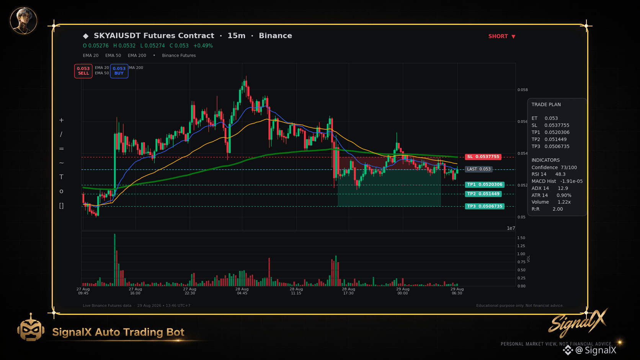Screen dimensions: 640x360
Task: Choose the wave tilde drawing tool
Action: [x=61, y=163]
